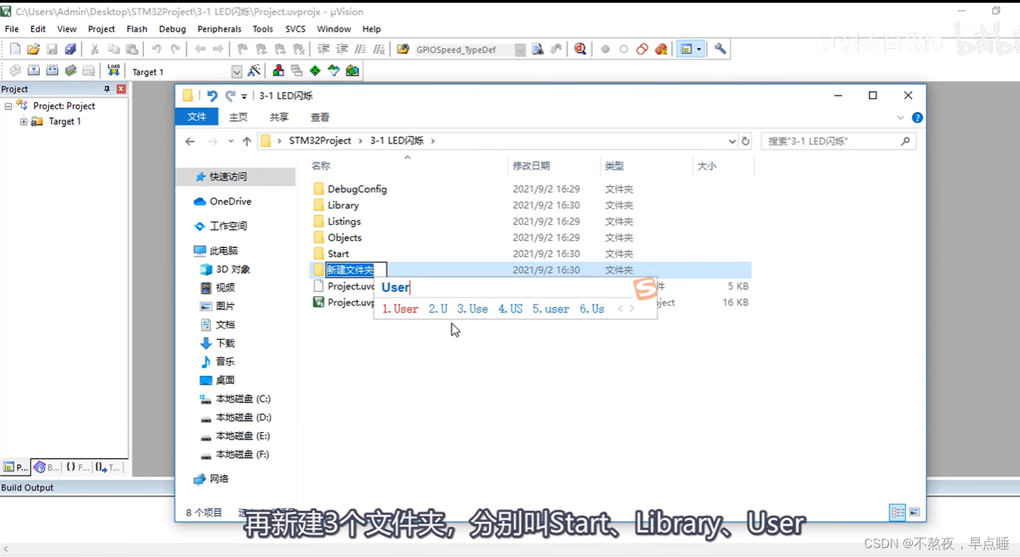Switch to the 查看 tab in Explorer

coord(319,117)
